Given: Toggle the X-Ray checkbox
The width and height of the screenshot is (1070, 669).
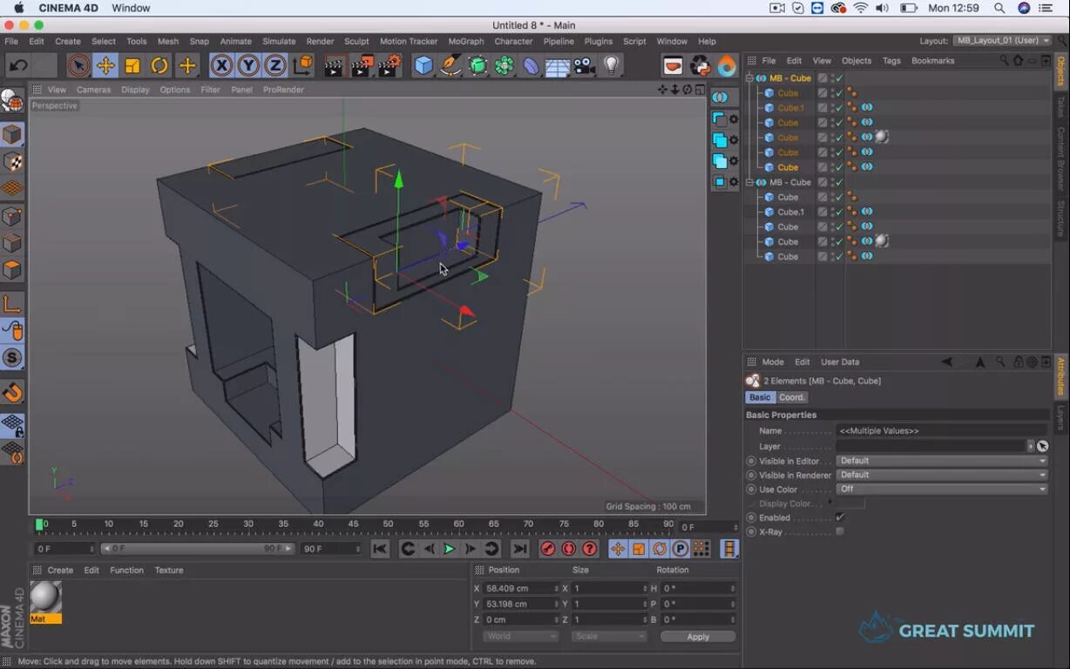Looking at the screenshot, I should point(840,531).
